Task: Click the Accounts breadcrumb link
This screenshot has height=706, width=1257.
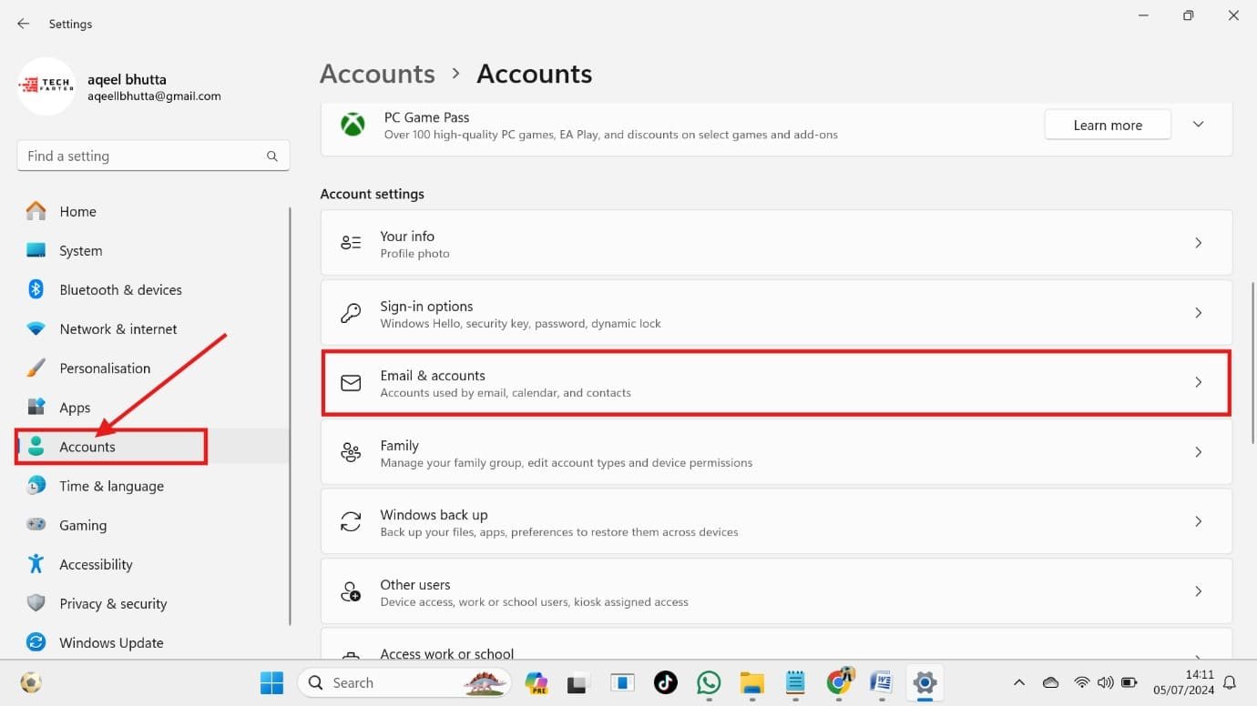Action: click(377, 74)
